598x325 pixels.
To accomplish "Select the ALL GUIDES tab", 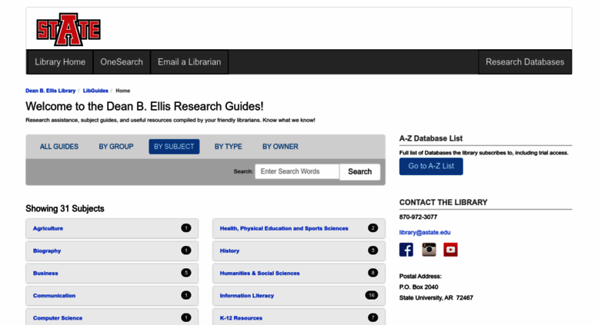I will click(59, 147).
